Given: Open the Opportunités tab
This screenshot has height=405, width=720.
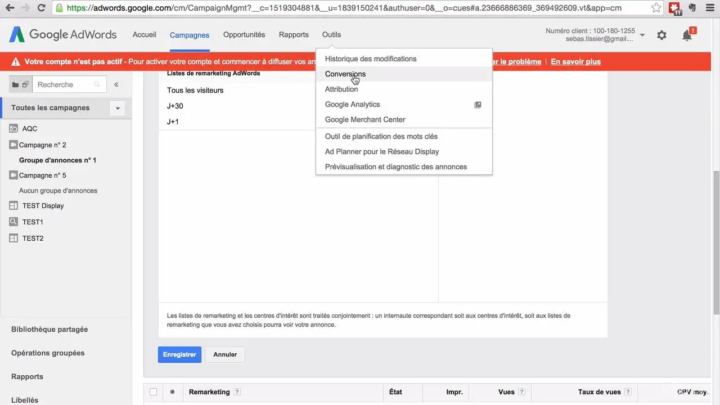Looking at the screenshot, I should pyautogui.click(x=244, y=35).
